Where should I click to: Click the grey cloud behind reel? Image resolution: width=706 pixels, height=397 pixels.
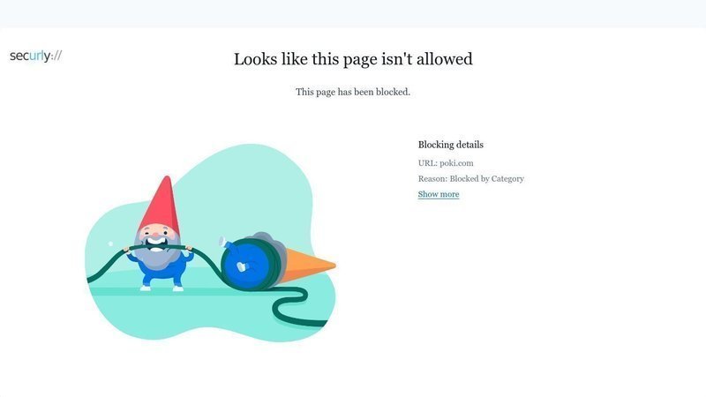[268, 245]
